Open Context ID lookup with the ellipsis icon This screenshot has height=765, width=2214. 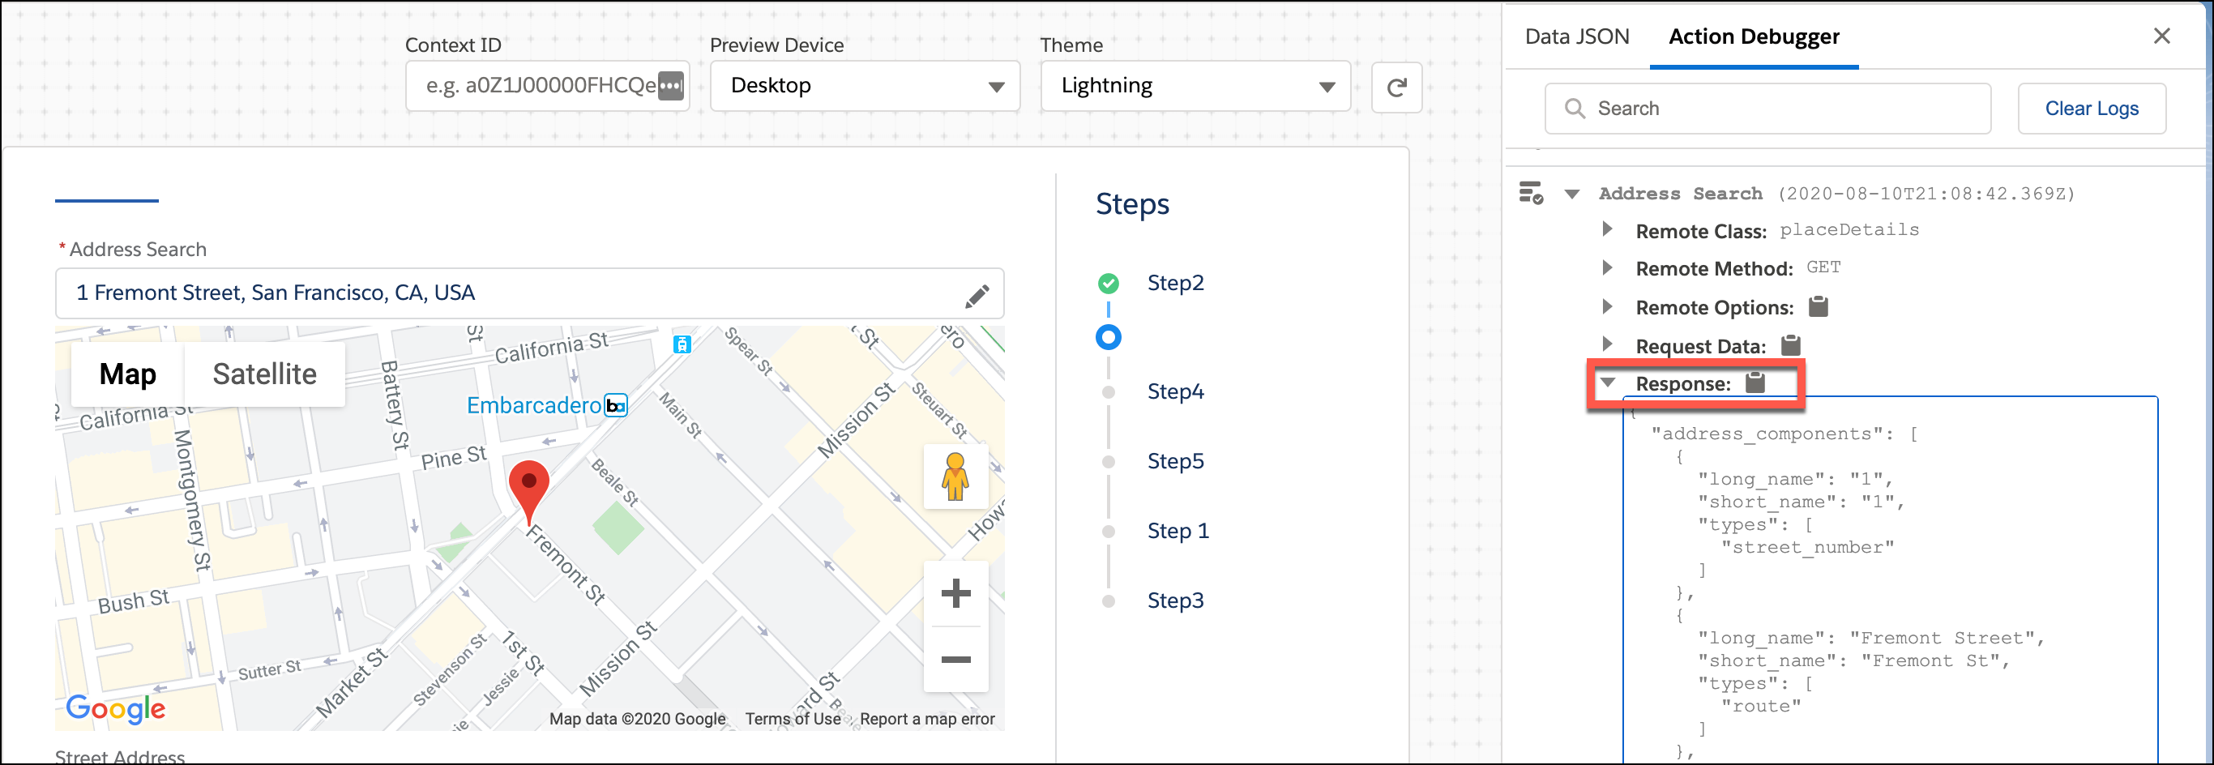[x=671, y=86]
